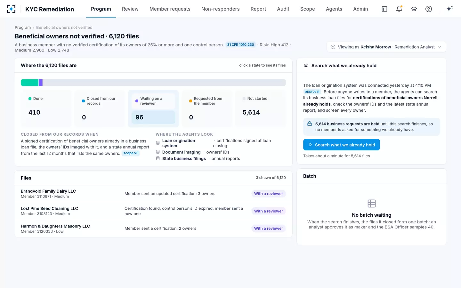
Task: Click the KYC Remediation logo icon
Action: (11, 9)
